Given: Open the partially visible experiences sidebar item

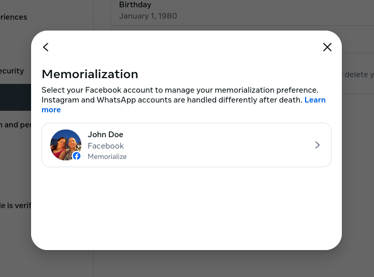Looking at the screenshot, I should click(x=13, y=17).
